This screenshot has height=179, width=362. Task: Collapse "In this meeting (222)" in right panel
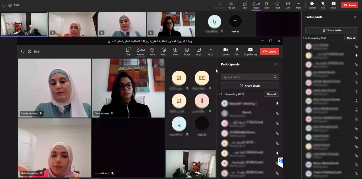point(304,38)
